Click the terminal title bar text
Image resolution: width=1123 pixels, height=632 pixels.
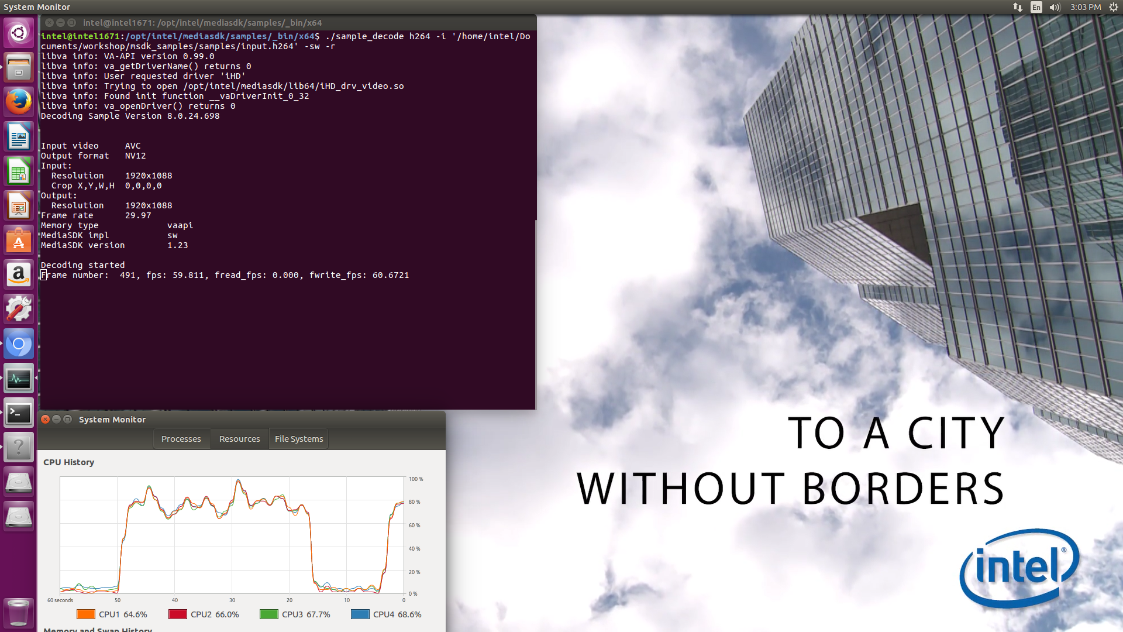(202, 23)
